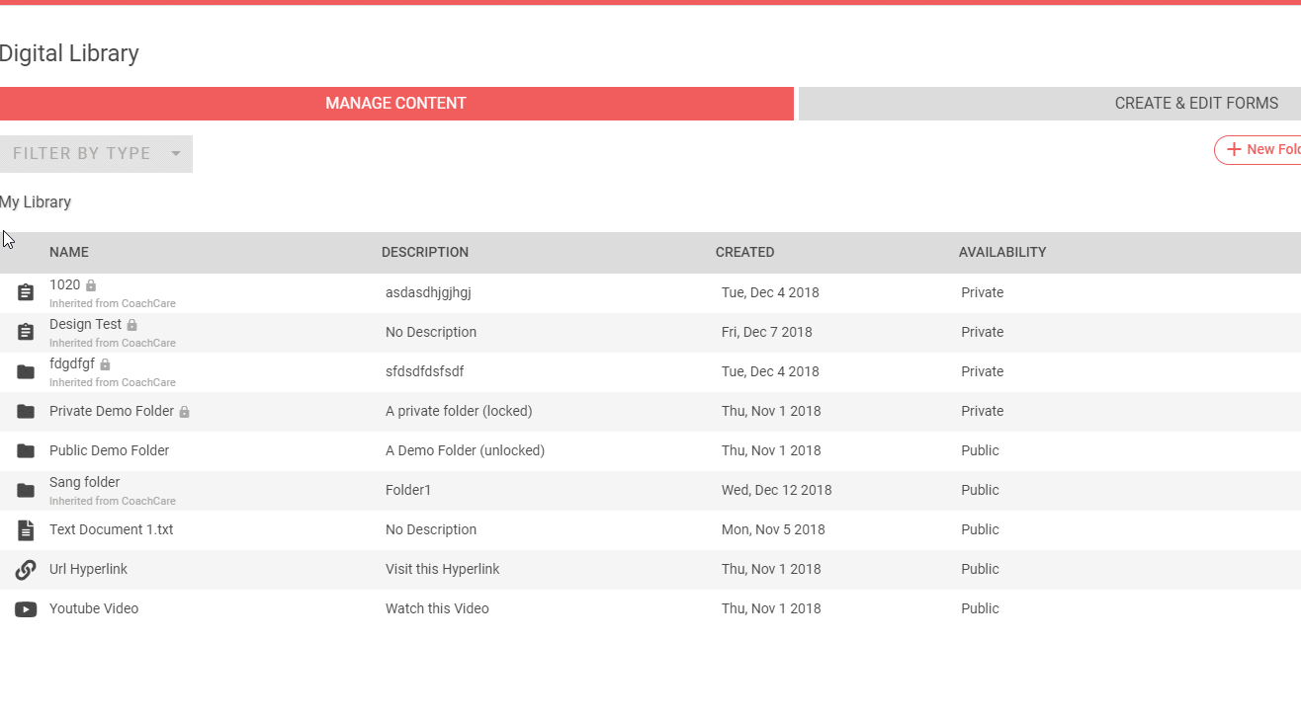Open the Create & Edit Forms tab
The width and height of the screenshot is (1301, 721).
pos(1196,103)
